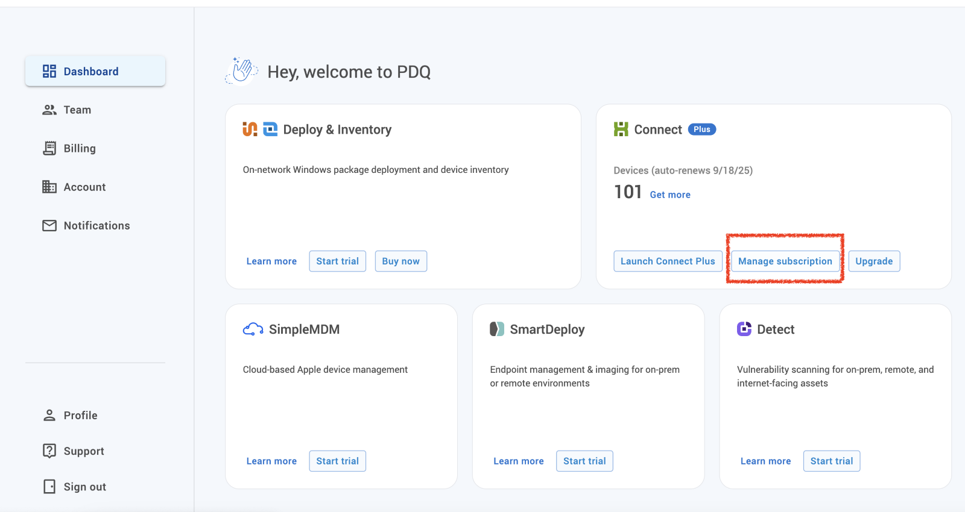Click 'On-network Windows package deployment' description

point(376,170)
